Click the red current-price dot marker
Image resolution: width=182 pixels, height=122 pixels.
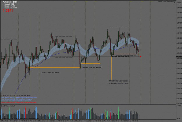[x=141, y=57]
